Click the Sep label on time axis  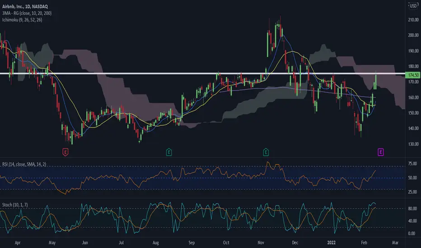[x=192, y=243]
